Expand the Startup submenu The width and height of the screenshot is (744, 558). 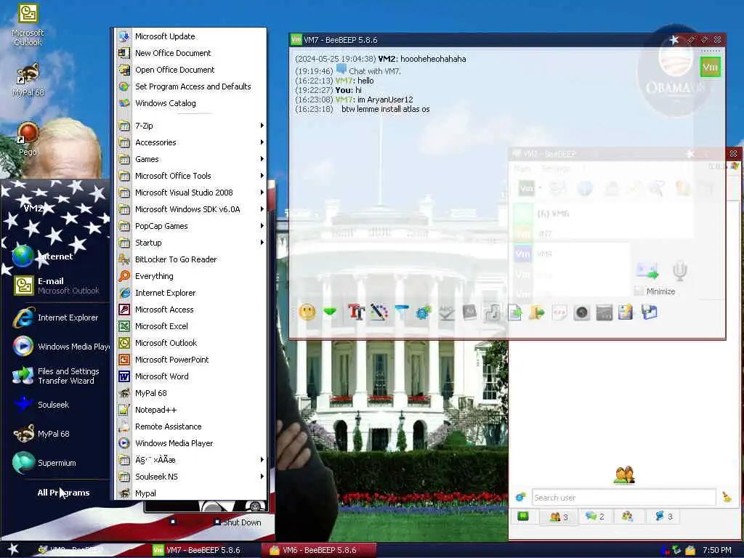(x=191, y=243)
